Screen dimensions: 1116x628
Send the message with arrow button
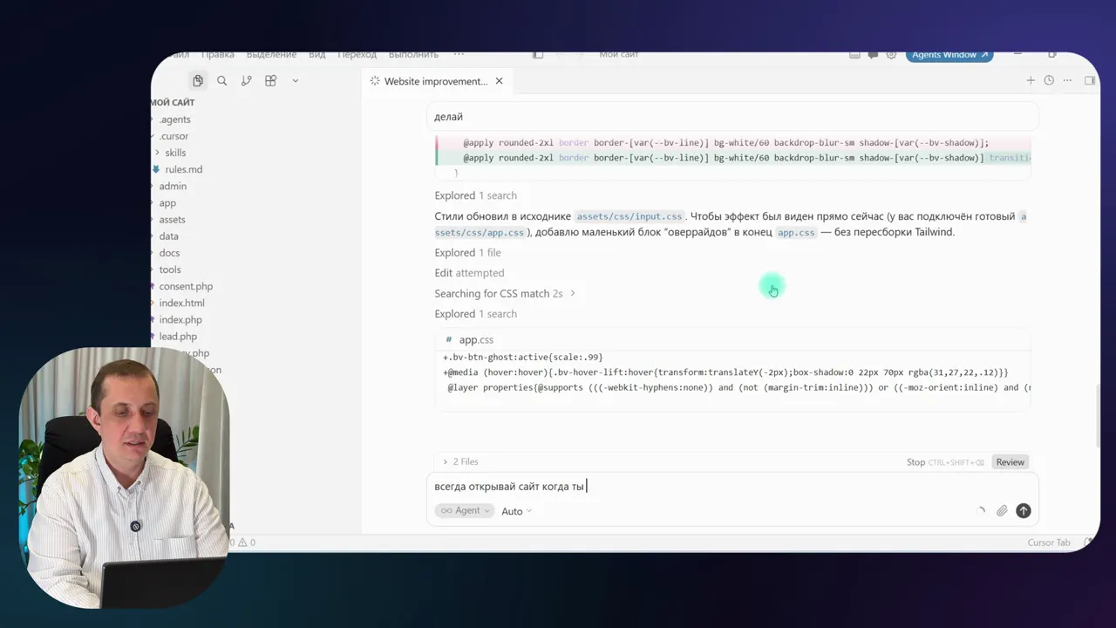[x=1024, y=511]
